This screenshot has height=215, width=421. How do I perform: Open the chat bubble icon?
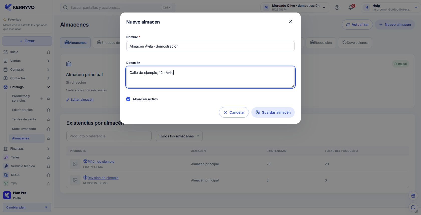click(x=413, y=207)
